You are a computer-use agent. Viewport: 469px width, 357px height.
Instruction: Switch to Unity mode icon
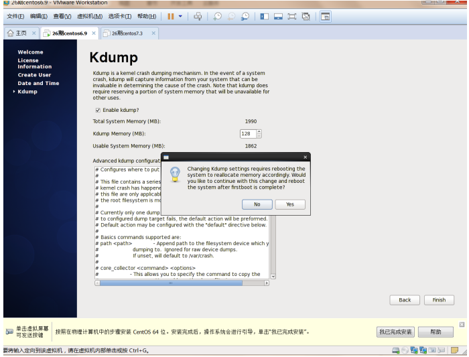pos(306,17)
